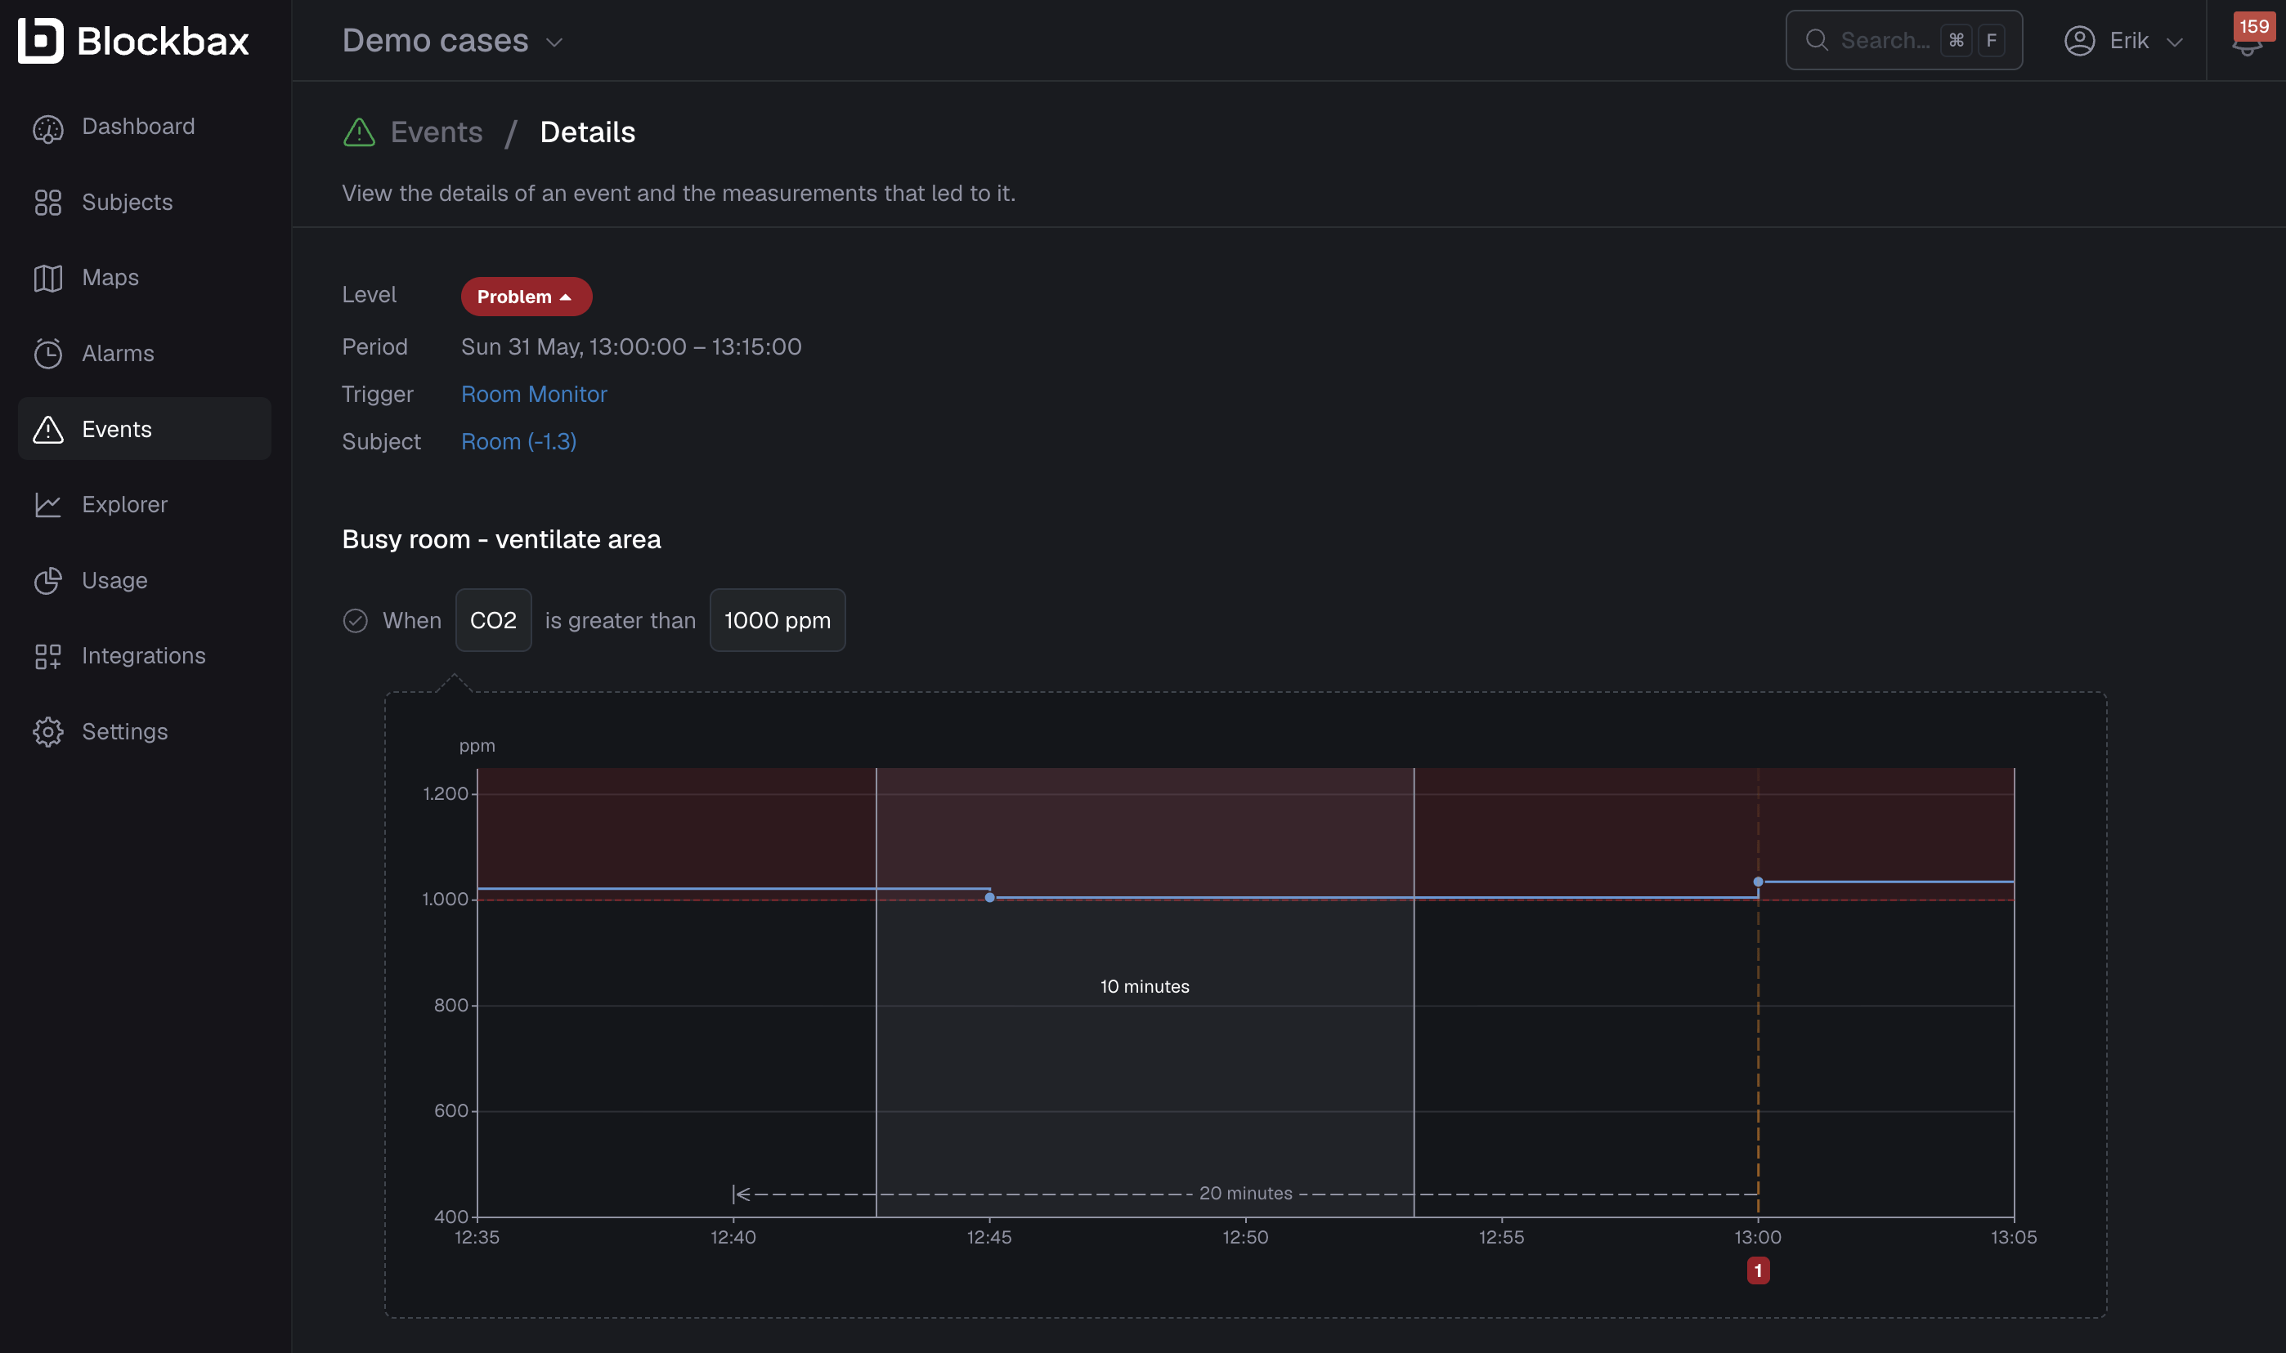Screen dimensions: 2286x1353
Task: Click the Search input field
Action: tap(1904, 40)
